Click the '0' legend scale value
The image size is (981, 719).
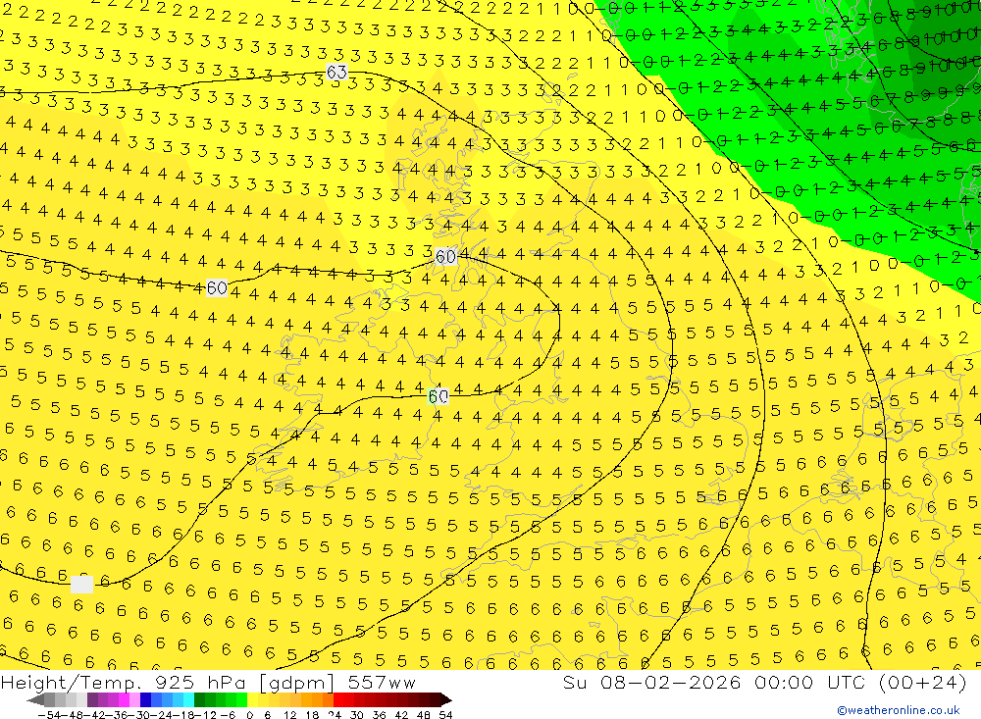[x=249, y=715]
